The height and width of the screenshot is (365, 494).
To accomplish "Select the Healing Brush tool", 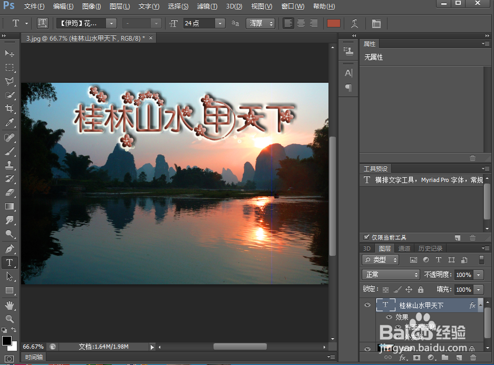I will click(9, 138).
